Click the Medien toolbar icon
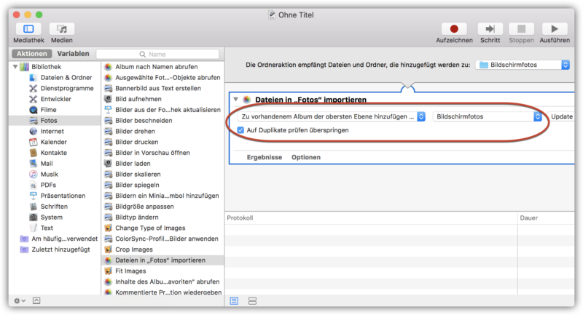 pos(61,29)
